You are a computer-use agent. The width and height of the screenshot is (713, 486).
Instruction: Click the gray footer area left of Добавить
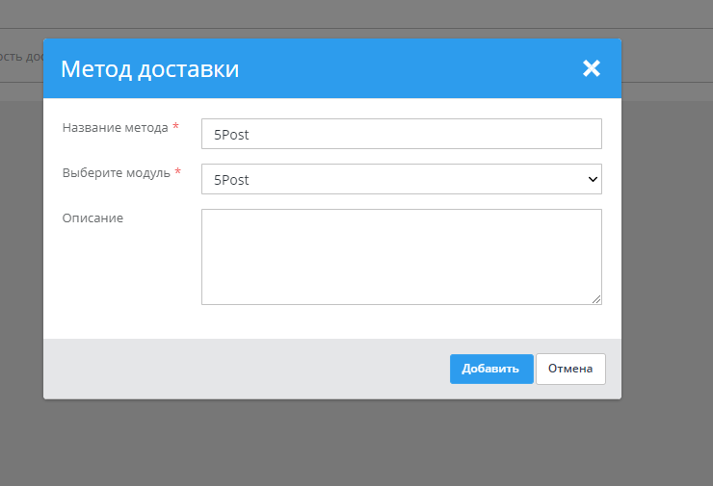pos(241,369)
